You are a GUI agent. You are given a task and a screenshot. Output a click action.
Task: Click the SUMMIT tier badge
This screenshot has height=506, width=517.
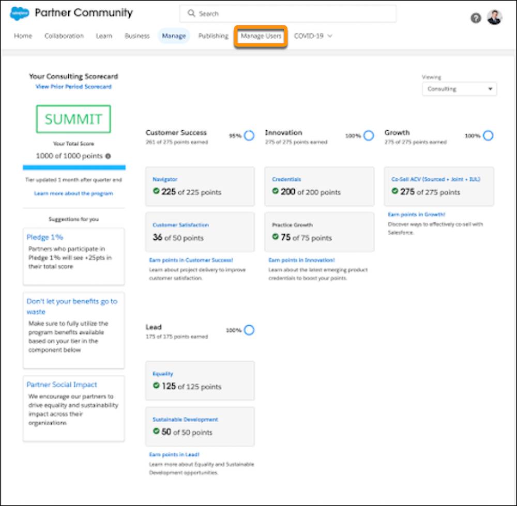point(73,119)
